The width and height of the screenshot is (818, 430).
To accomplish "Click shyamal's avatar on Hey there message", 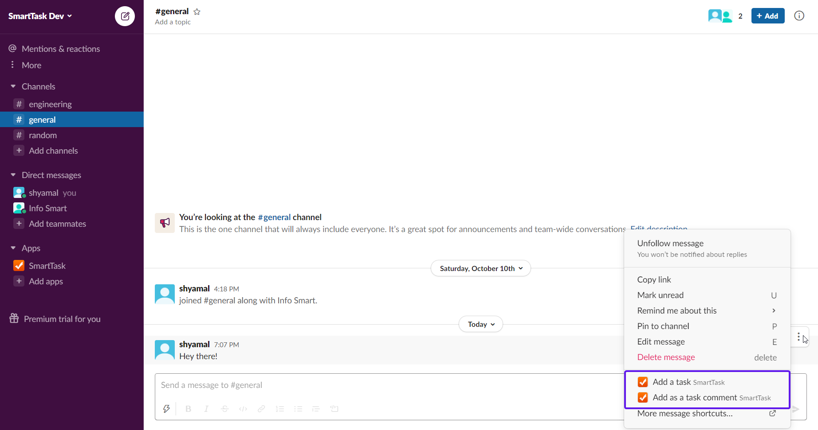I will tap(165, 350).
